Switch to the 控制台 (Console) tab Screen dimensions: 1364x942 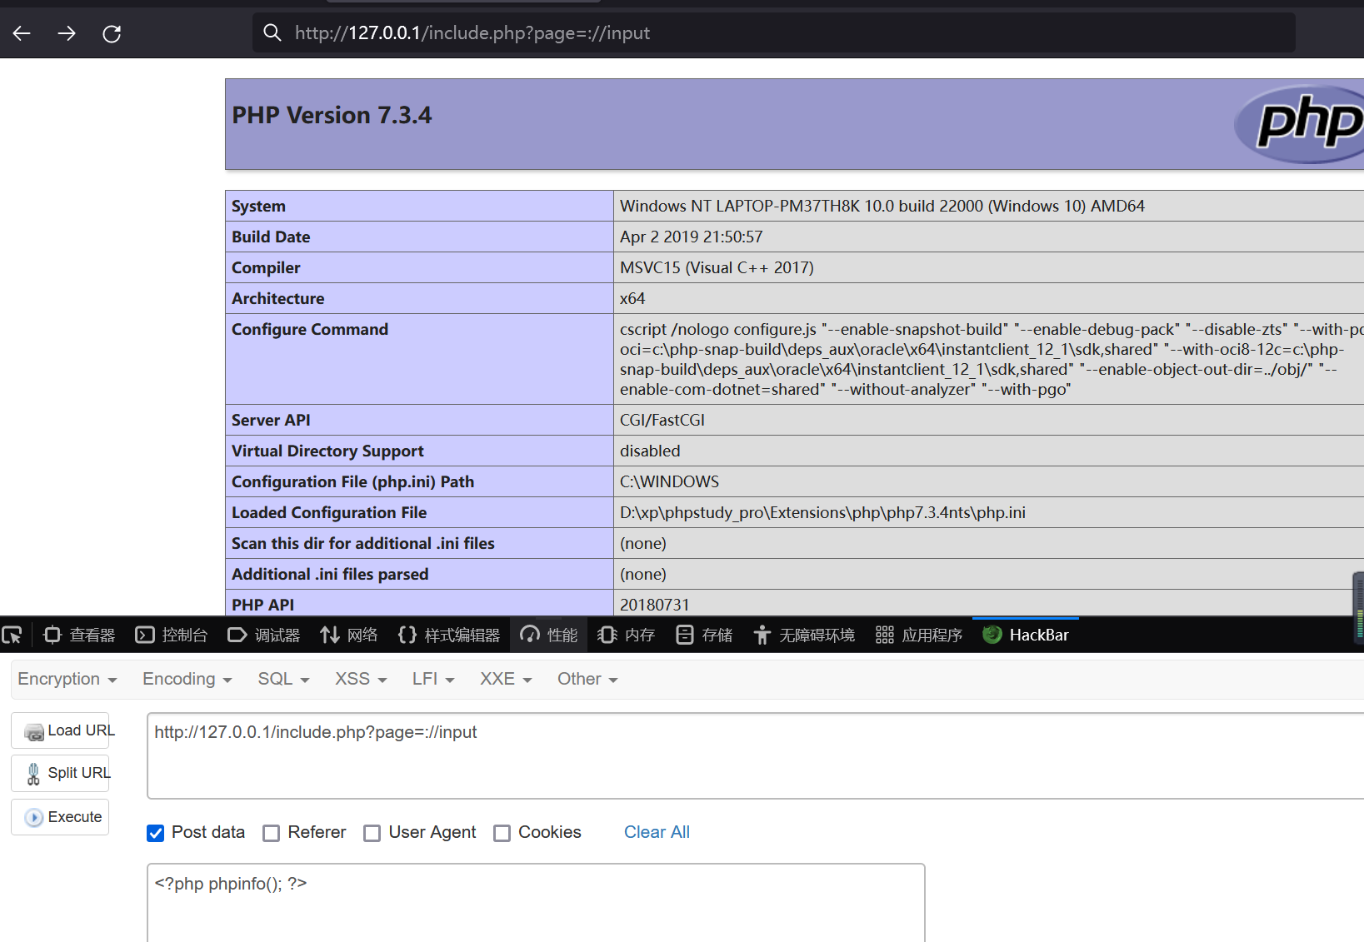click(x=172, y=635)
